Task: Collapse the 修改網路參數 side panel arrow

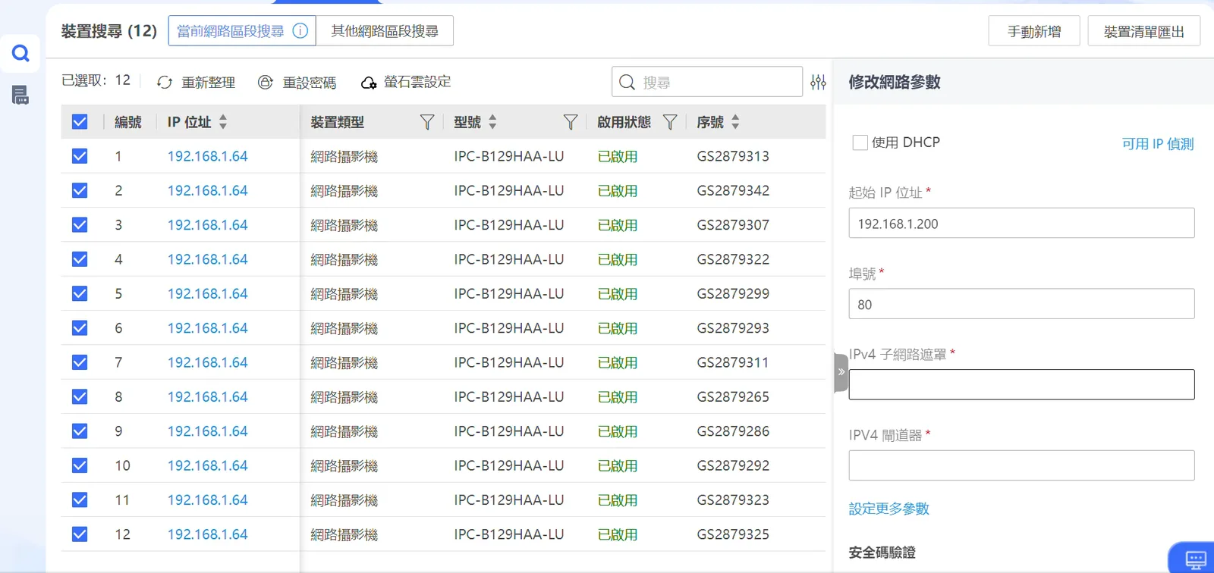Action: (x=841, y=372)
